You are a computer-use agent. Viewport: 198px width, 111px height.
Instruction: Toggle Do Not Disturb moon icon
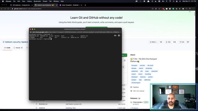click(x=156, y=1)
